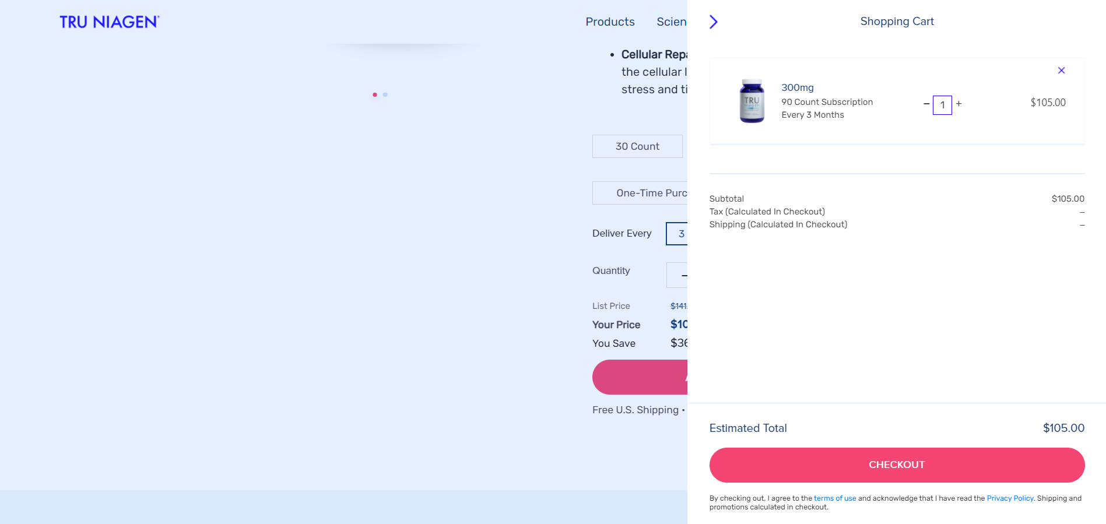Select the second carousel dot indicator

click(x=385, y=94)
